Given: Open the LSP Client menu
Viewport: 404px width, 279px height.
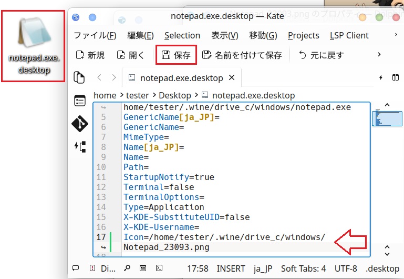Looking at the screenshot, I should (x=349, y=35).
